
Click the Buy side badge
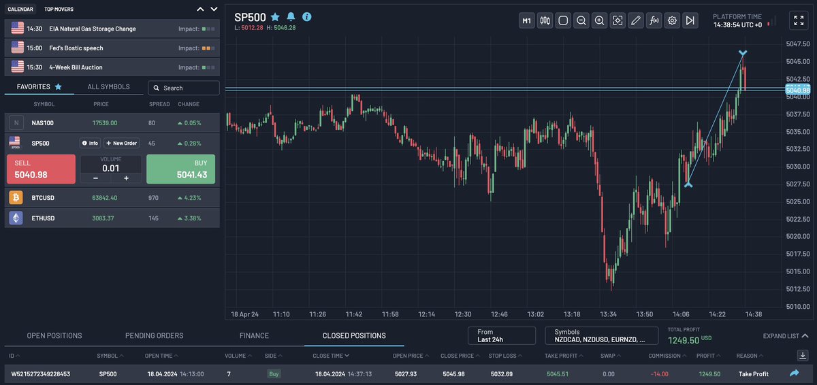(274, 374)
